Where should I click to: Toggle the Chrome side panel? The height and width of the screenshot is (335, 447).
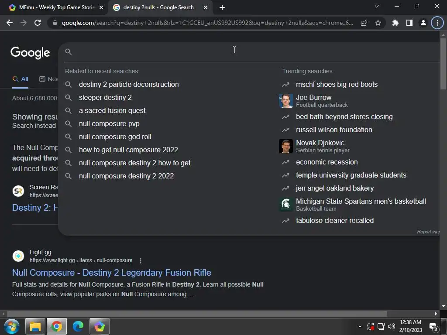click(409, 23)
